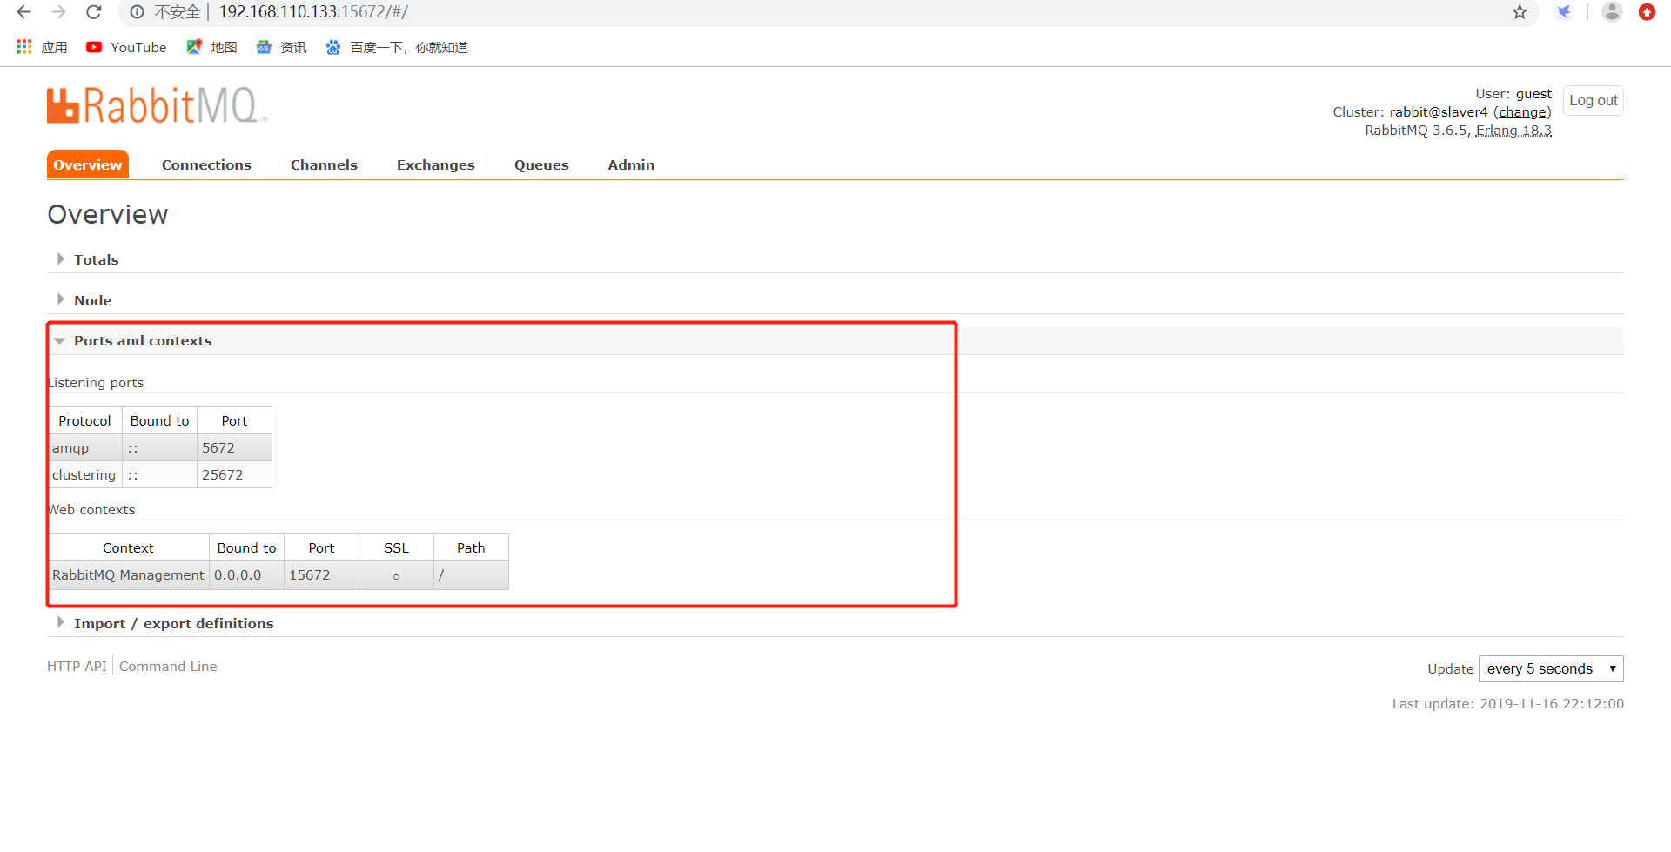Screen dimensions: 1671x852
Task: Open the Maps (地图) bookmark
Action: click(211, 47)
